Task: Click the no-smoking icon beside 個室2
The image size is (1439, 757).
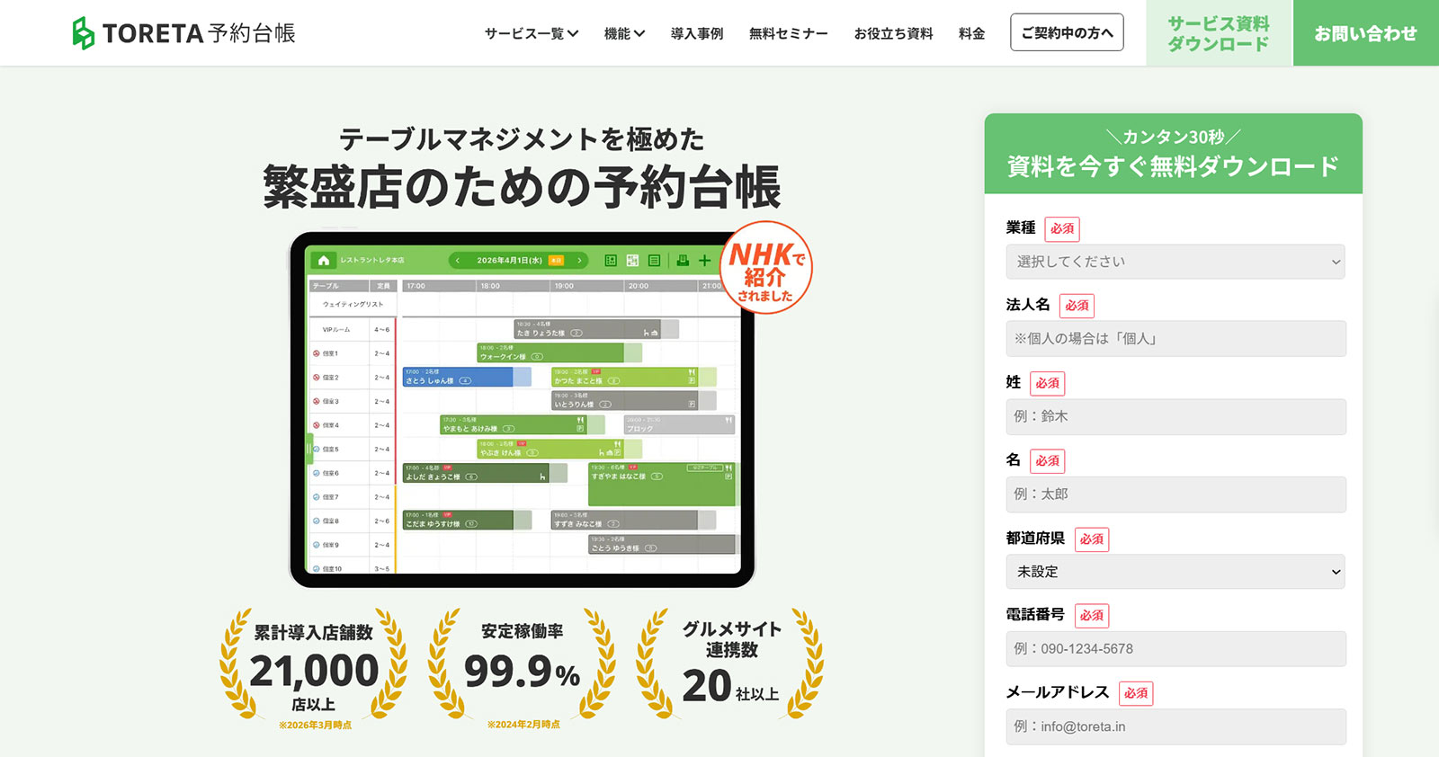Action: 317,378
